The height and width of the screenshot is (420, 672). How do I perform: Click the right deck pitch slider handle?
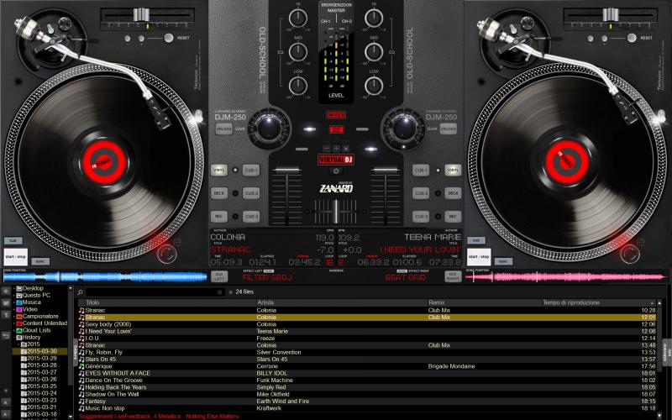pyautogui.click(x=611, y=14)
